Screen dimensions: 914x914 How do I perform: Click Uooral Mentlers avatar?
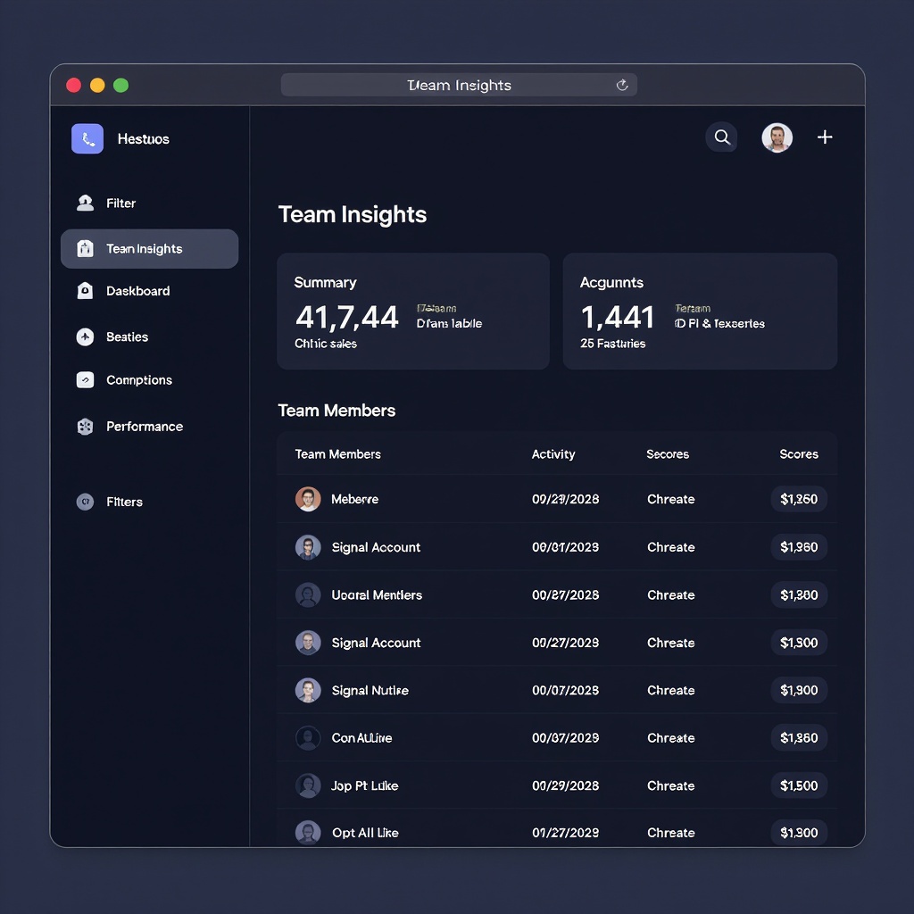coord(308,594)
